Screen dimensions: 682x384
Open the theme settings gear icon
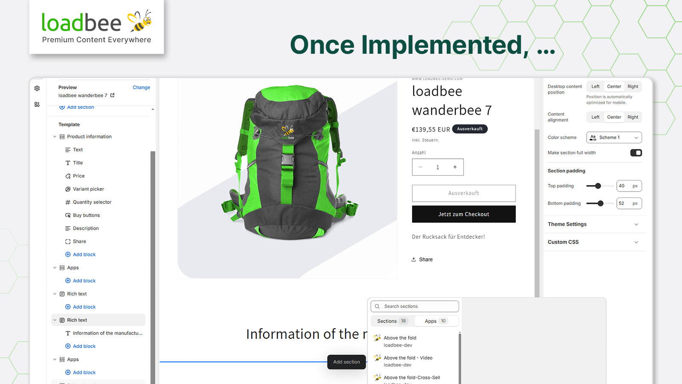click(37, 88)
